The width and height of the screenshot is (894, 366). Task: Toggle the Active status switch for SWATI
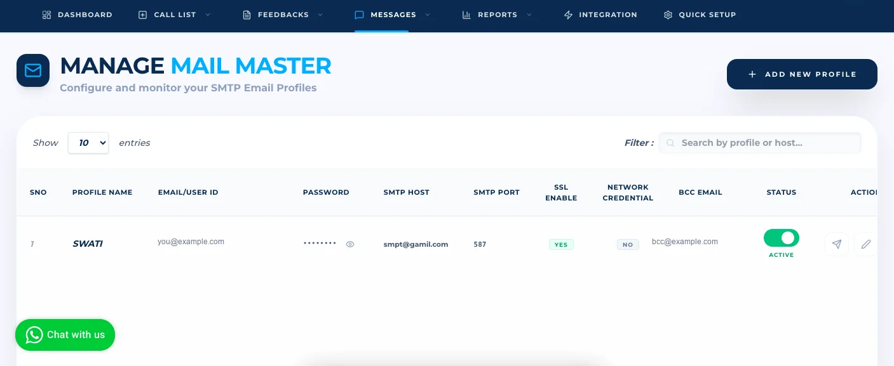click(x=782, y=238)
